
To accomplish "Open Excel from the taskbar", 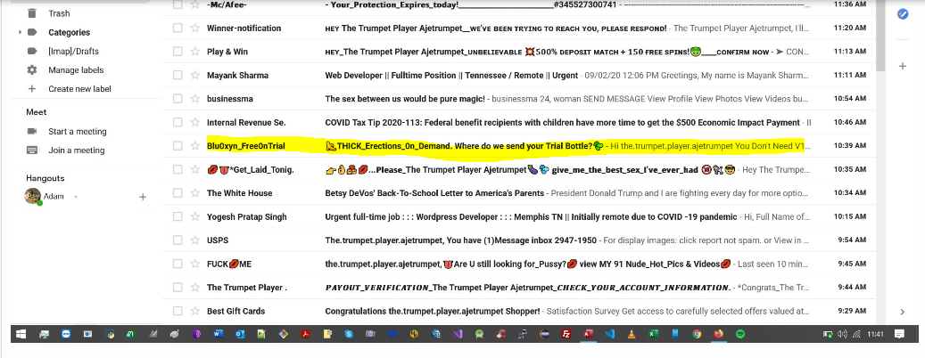I will click(x=653, y=334).
